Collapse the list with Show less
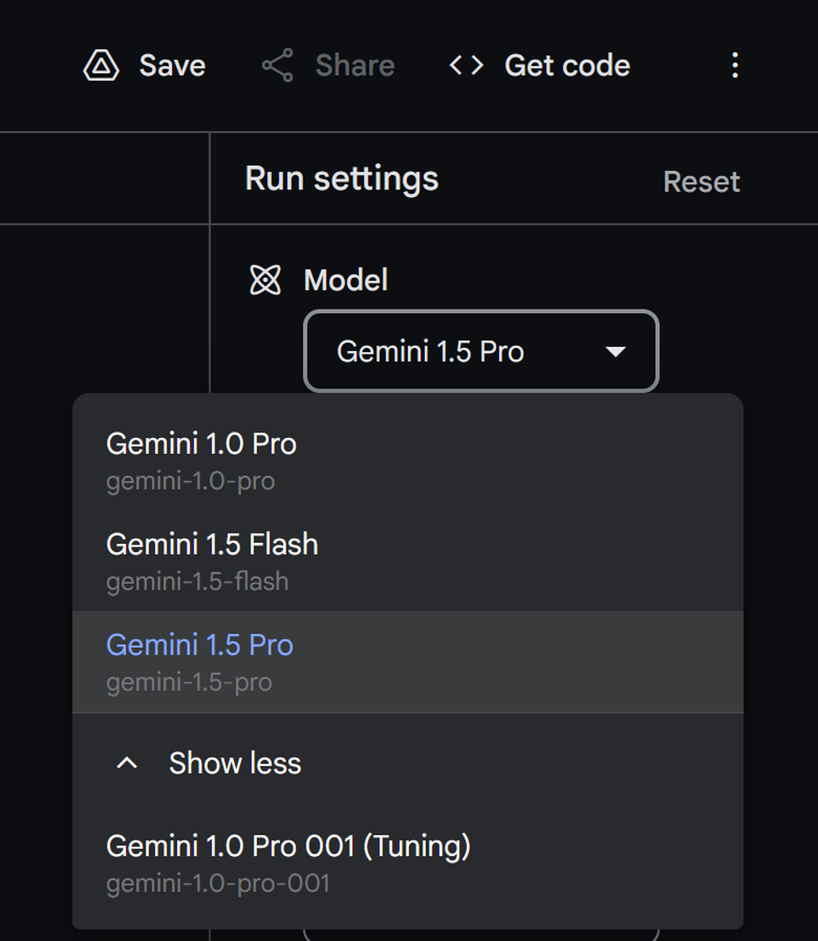 pos(235,763)
